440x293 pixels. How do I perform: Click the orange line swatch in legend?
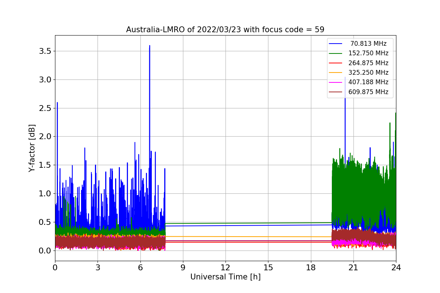336,73
